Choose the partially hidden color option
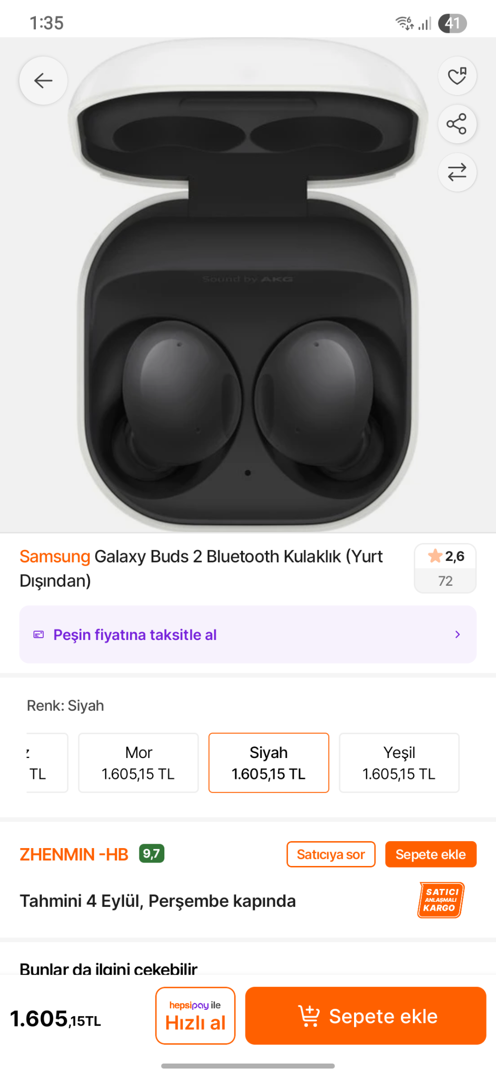The image size is (496, 1075). coord(46,762)
